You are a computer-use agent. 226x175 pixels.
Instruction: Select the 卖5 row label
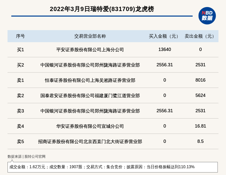tap(20, 142)
